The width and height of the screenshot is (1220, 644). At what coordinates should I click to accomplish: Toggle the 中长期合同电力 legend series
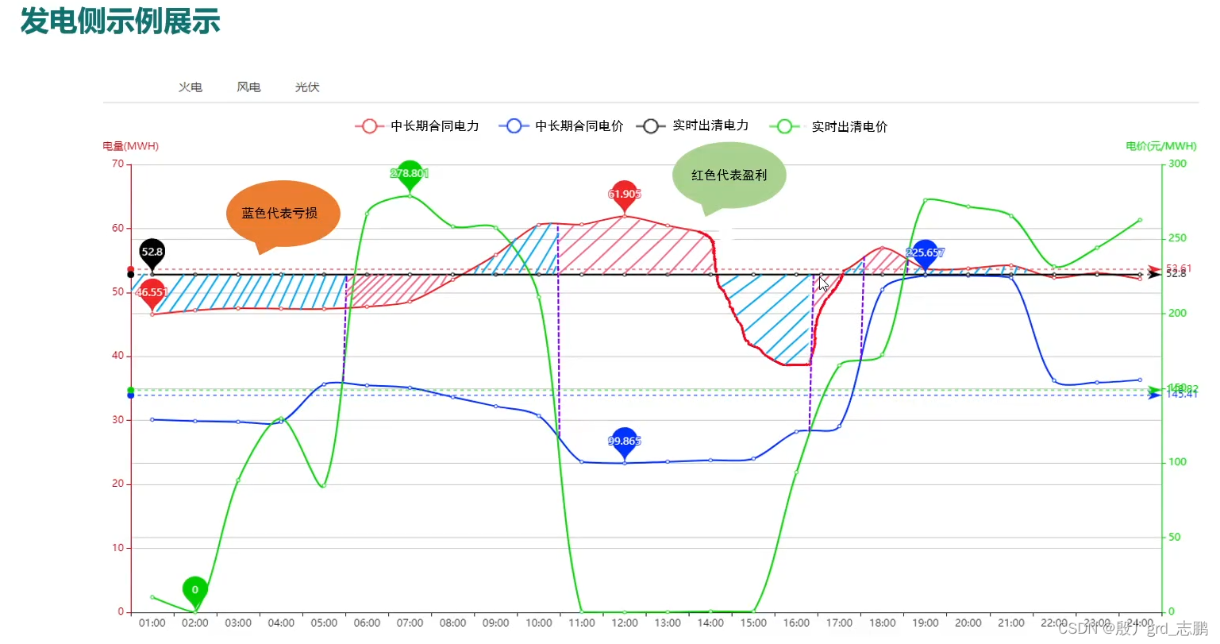tap(418, 126)
